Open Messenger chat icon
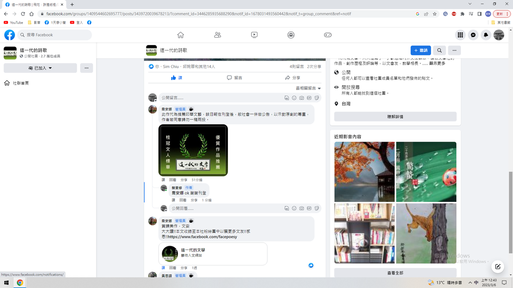This screenshot has width=513, height=288. pyautogui.click(x=473, y=35)
